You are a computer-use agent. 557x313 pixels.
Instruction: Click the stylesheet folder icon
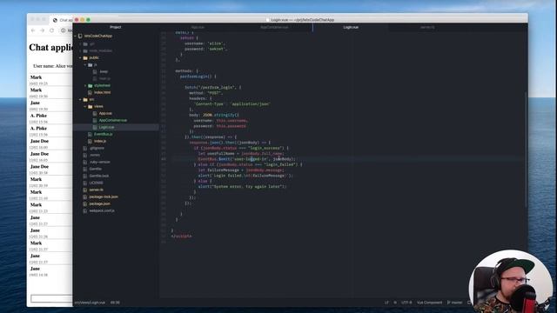(91, 85)
